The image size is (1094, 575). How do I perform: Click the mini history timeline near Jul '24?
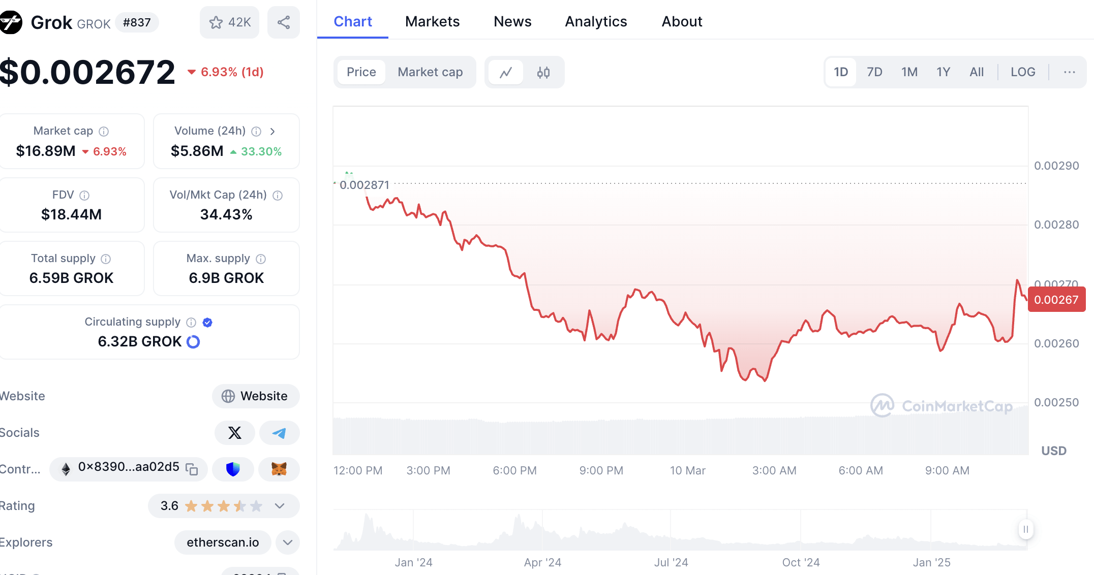click(671, 531)
